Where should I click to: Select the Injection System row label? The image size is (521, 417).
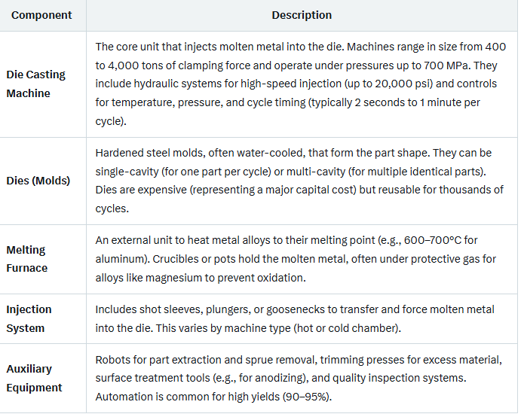click(29, 318)
